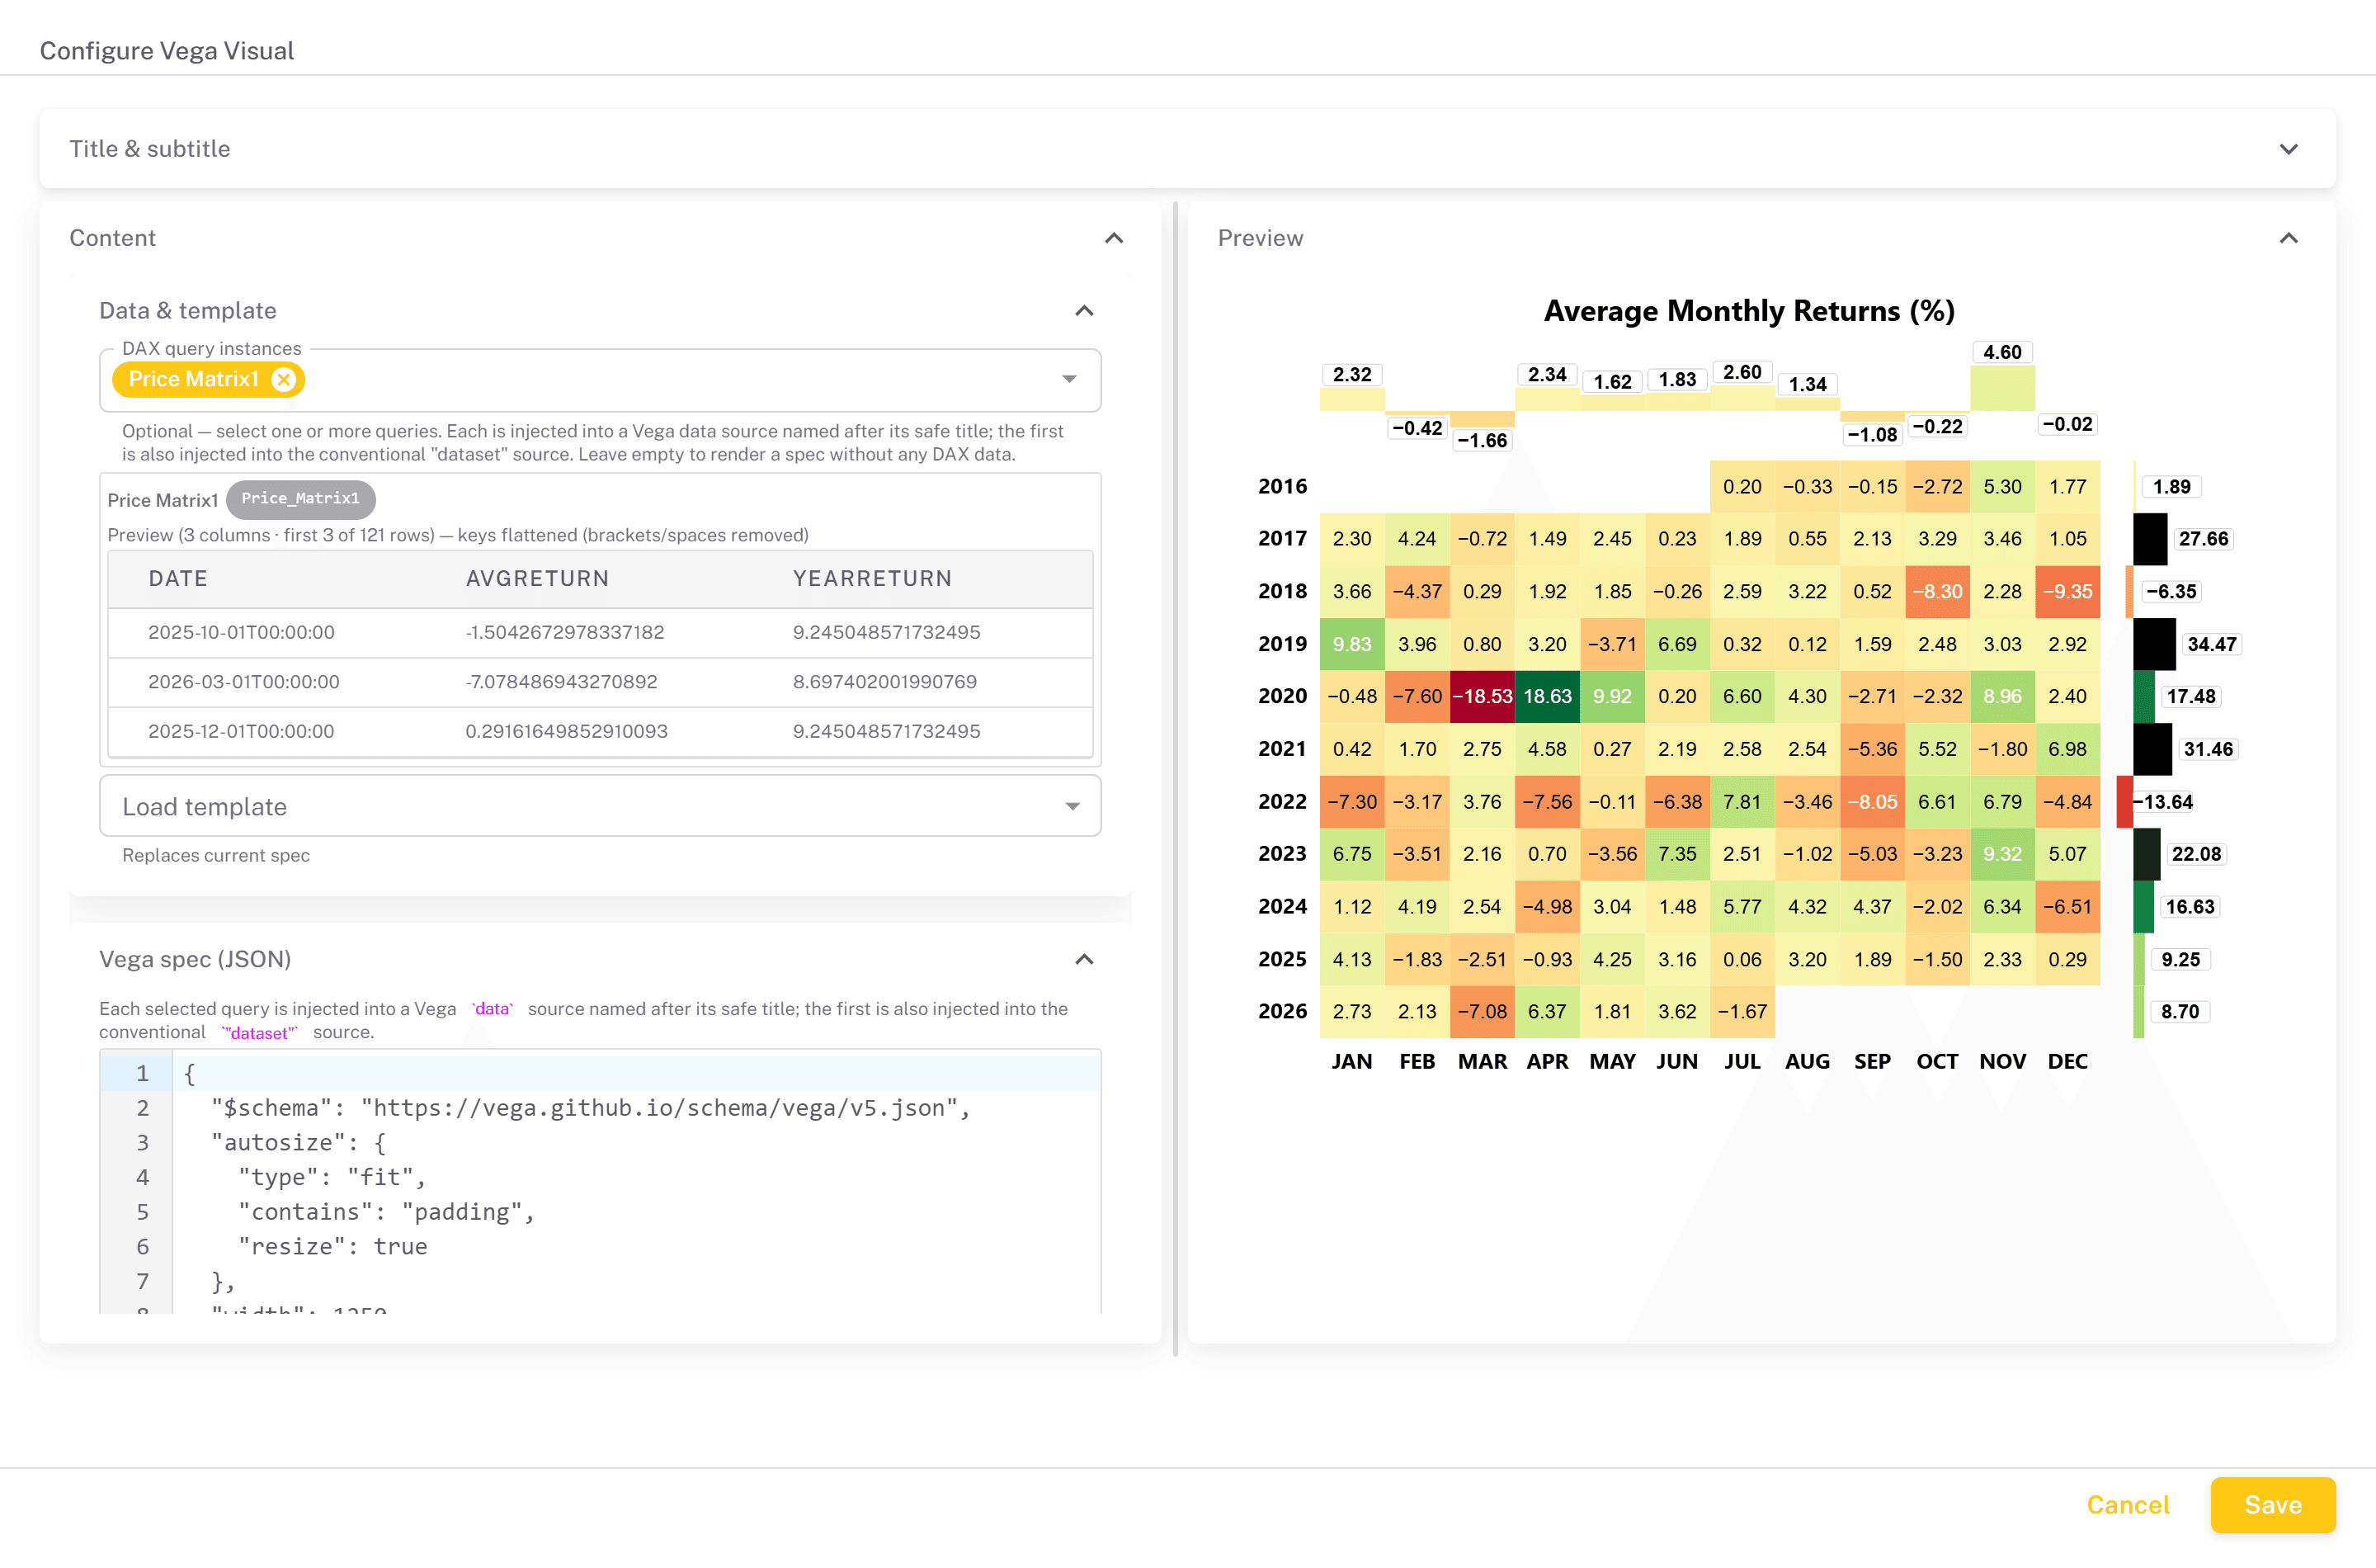
Task: Expand the Title & subtitle section
Action: coord(2288,149)
